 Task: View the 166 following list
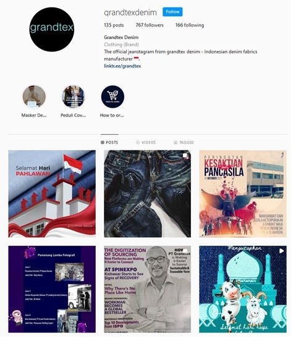coord(190,25)
